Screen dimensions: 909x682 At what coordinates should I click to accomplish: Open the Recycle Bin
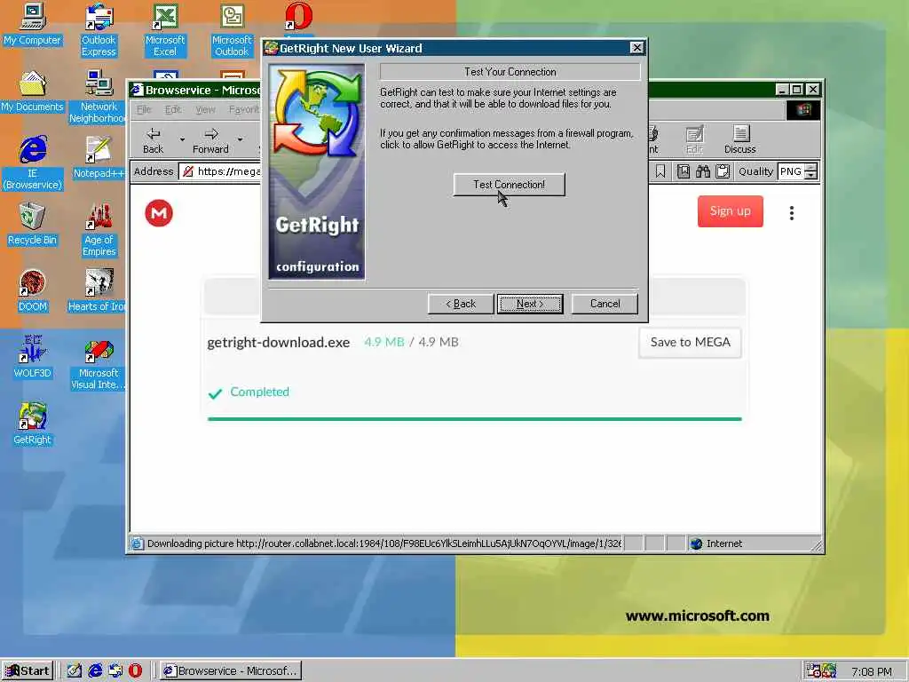32,225
